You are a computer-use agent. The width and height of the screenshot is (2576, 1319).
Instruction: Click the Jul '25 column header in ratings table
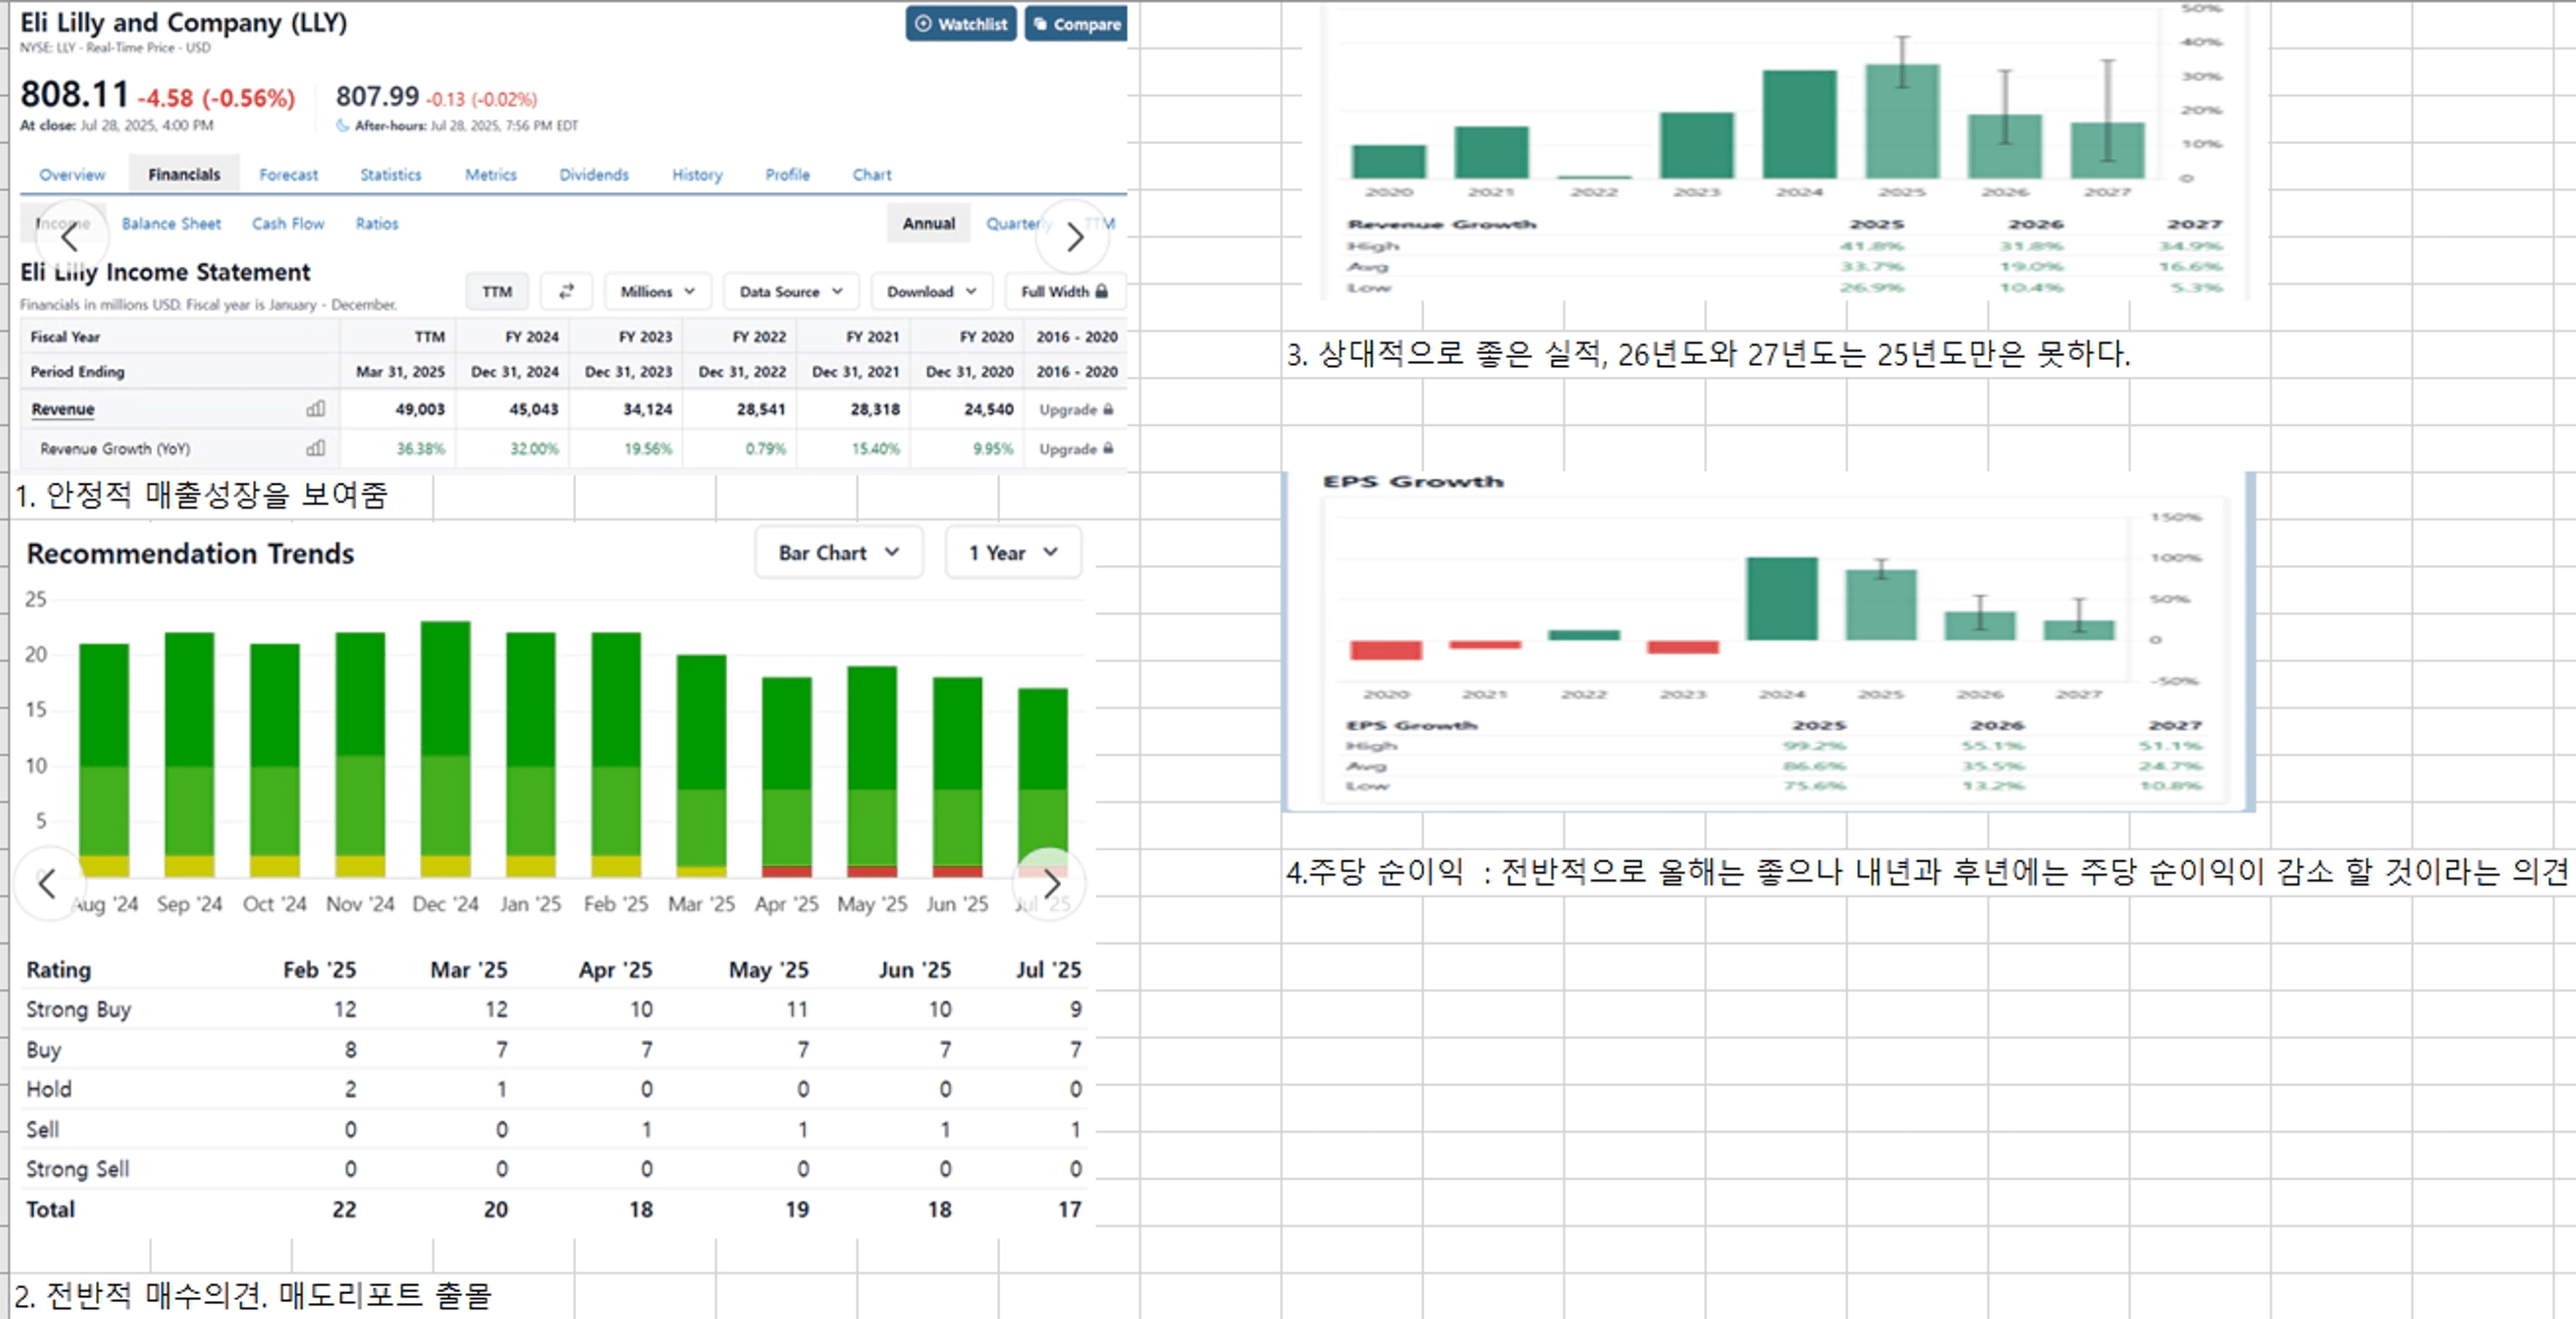pos(1048,969)
